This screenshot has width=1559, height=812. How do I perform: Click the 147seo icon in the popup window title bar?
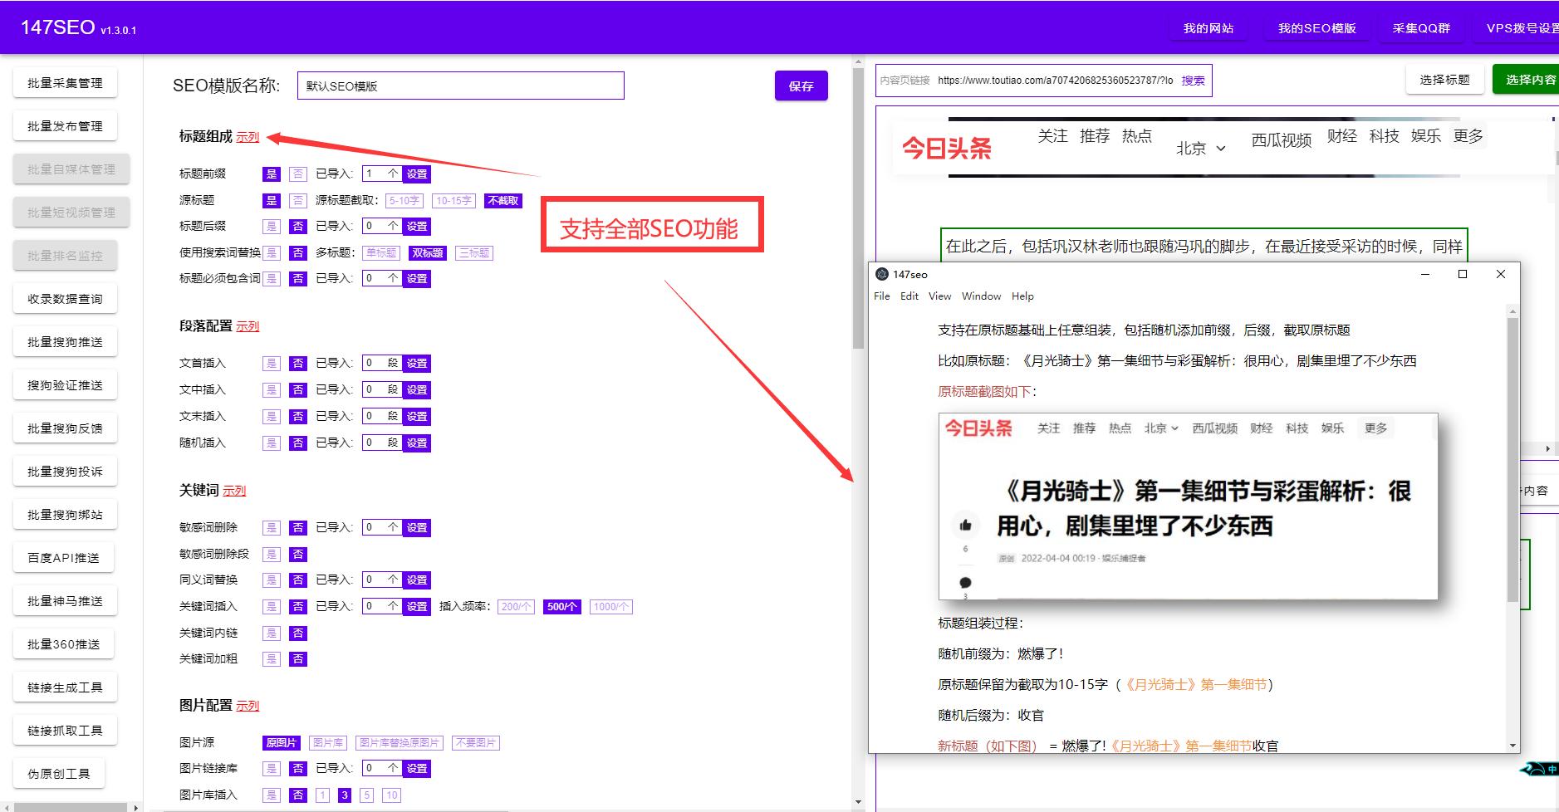[x=883, y=274]
